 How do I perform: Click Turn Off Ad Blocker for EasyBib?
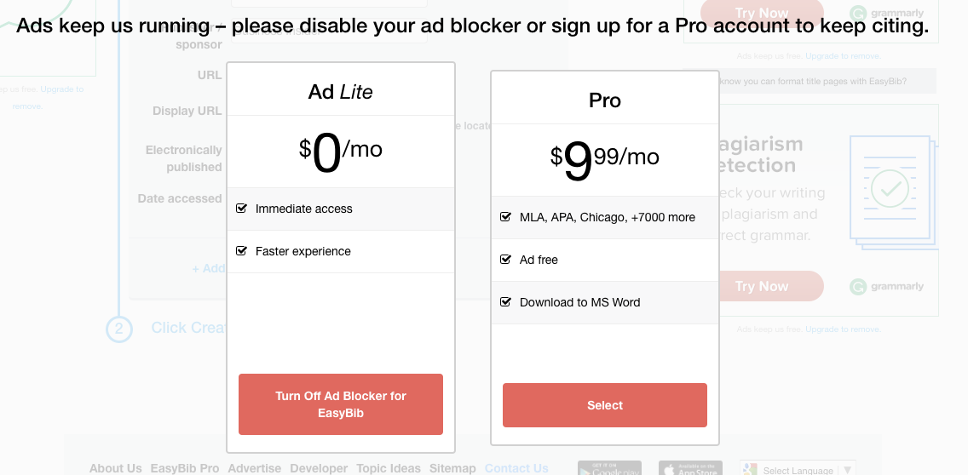tap(341, 404)
